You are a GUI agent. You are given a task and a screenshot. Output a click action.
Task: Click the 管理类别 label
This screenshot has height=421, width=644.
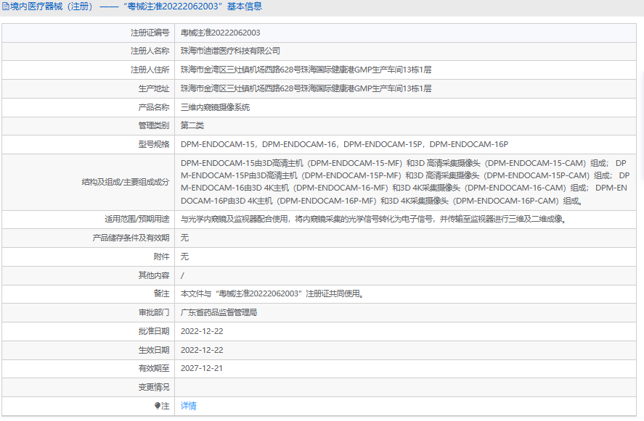tap(154, 125)
